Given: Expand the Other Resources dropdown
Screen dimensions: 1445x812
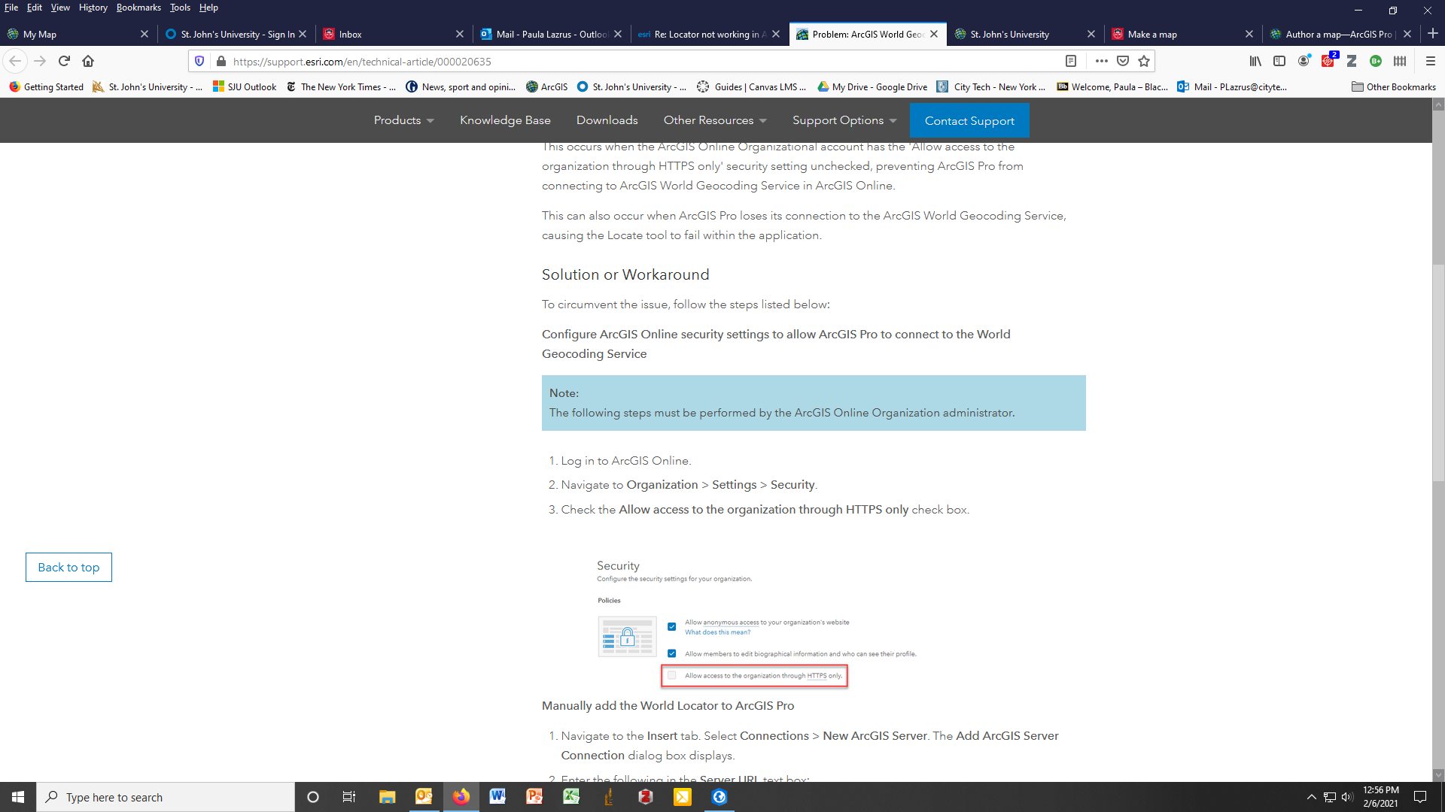Looking at the screenshot, I should tap(713, 120).
